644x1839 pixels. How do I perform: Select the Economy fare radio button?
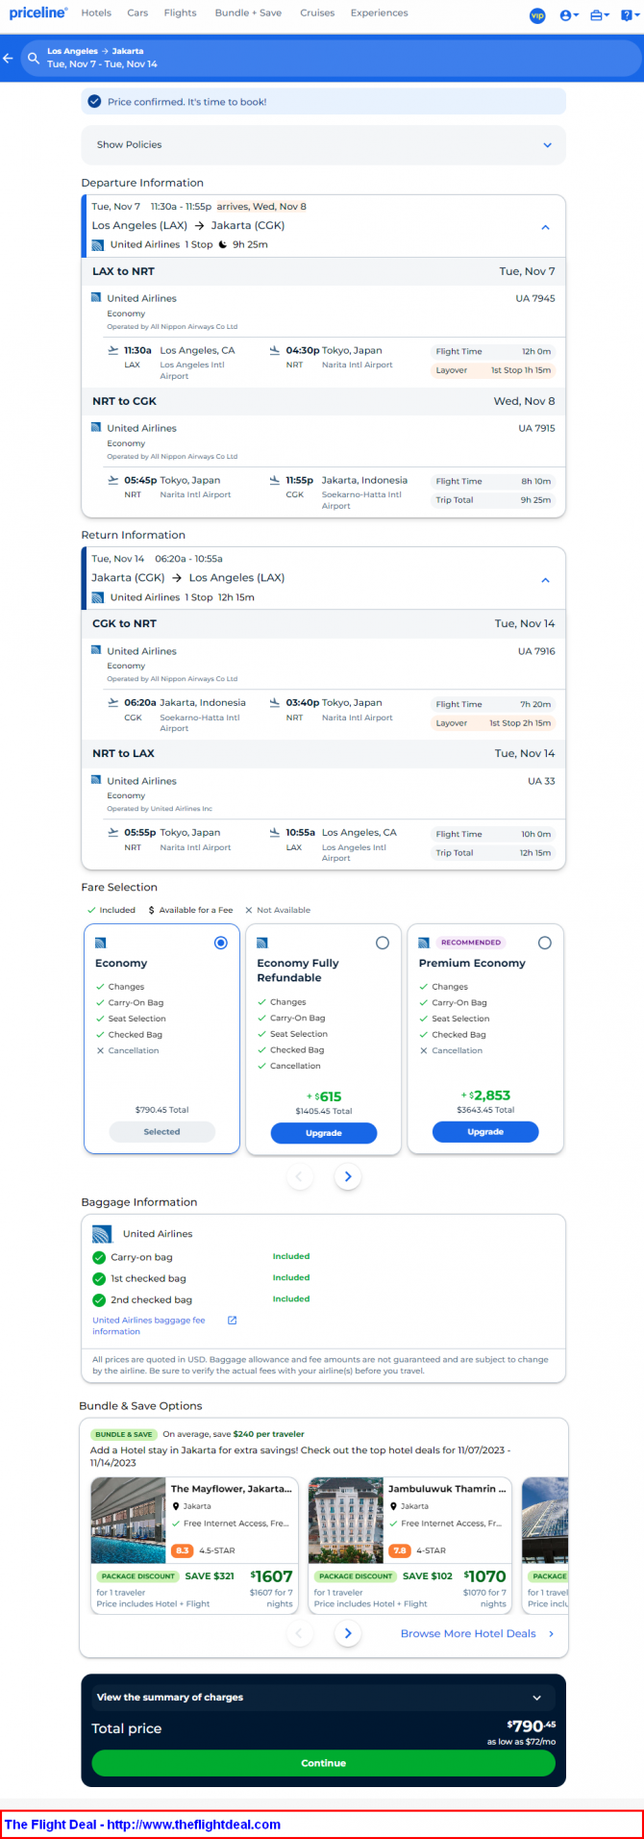221,943
